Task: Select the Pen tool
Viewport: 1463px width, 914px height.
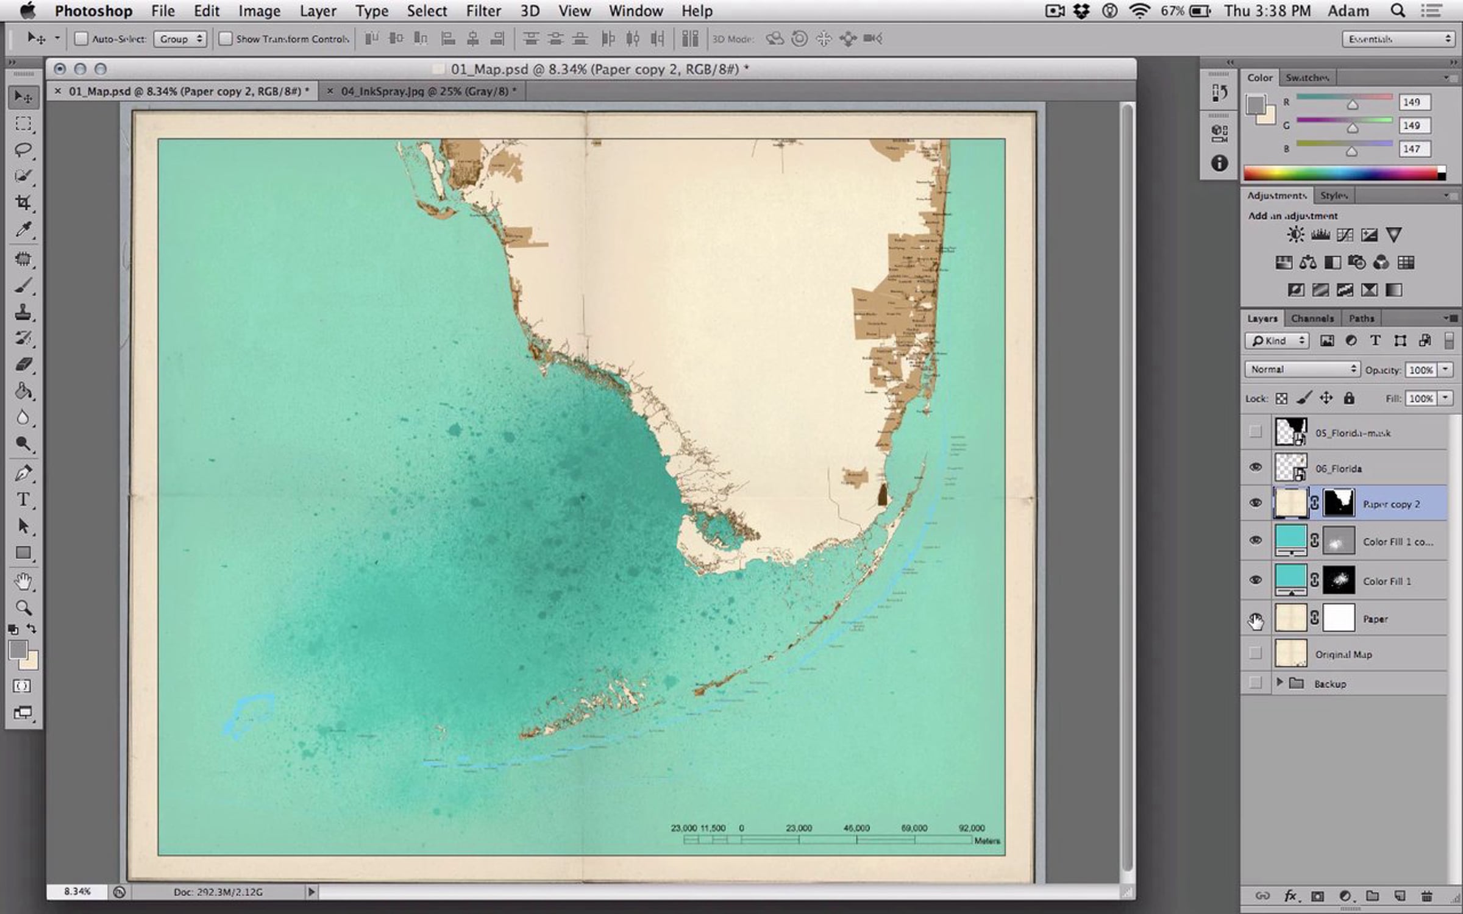Action: coord(23,473)
